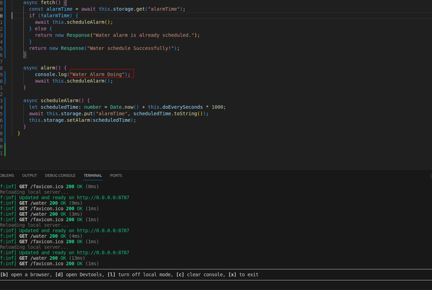The image size is (432, 290).
Task: Click the fetch method name
Action: coord(48,2)
